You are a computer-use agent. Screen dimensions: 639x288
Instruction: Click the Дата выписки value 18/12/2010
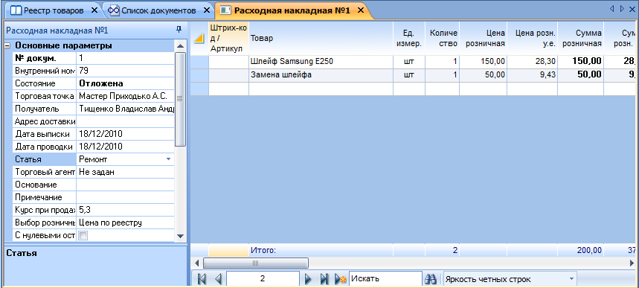pyautogui.click(x=125, y=134)
